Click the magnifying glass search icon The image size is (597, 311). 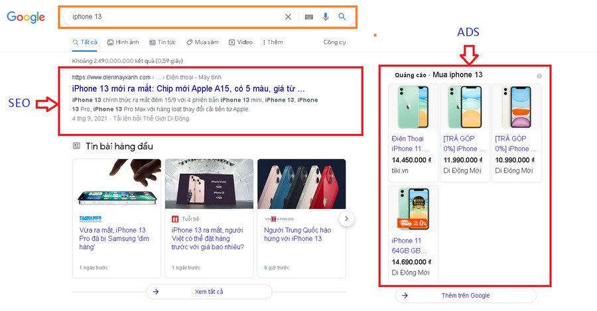click(x=342, y=17)
